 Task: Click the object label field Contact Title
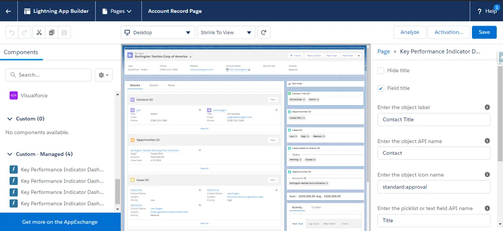tap(434, 119)
